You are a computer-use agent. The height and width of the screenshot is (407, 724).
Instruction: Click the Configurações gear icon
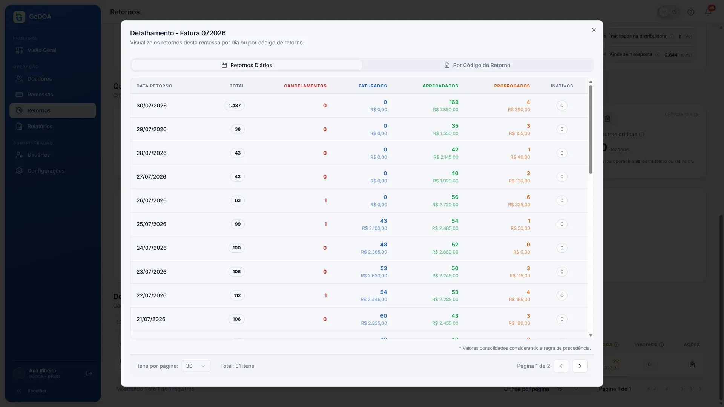click(19, 171)
